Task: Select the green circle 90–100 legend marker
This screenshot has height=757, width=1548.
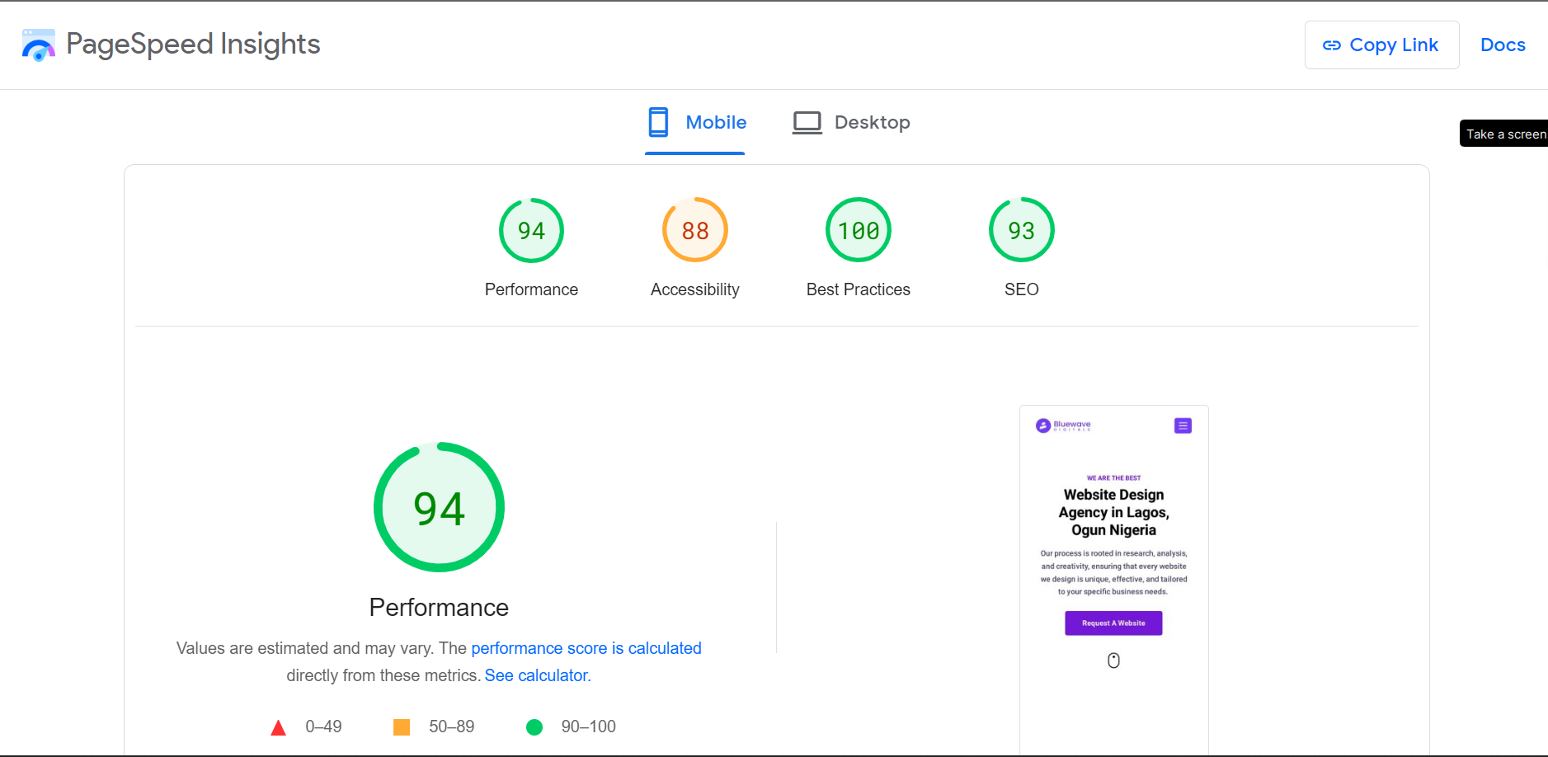Action: 534,726
